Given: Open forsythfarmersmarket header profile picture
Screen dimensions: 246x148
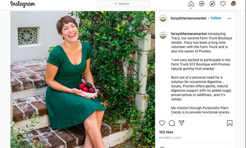Looking at the screenshot, I should [163, 18].
